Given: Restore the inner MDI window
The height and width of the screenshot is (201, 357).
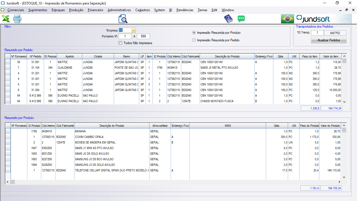Looking at the screenshot, I should [x=347, y=10].
